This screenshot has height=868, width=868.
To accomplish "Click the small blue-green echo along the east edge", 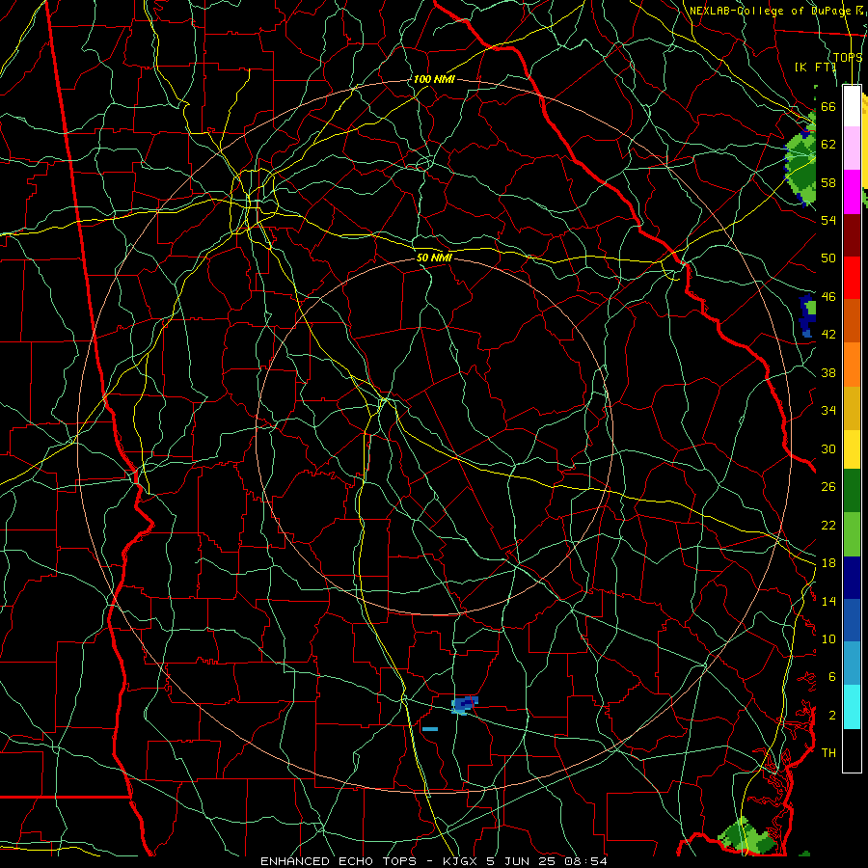I will coord(807,315).
